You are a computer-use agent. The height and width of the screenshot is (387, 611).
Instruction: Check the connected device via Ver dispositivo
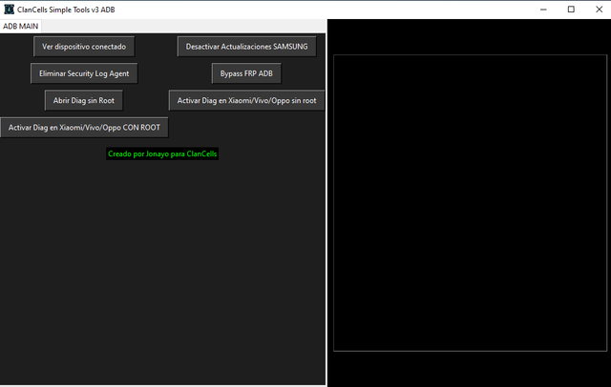click(x=84, y=47)
